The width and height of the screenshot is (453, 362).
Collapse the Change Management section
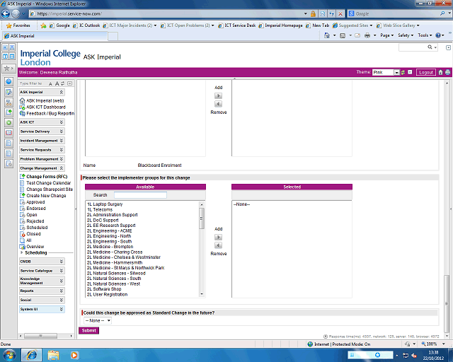61,168
